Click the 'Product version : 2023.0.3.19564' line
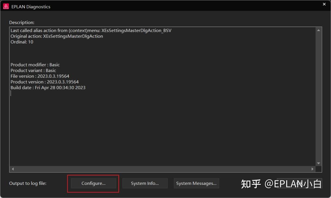The image size is (331, 198). pyautogui.click(x=44, y=82)
